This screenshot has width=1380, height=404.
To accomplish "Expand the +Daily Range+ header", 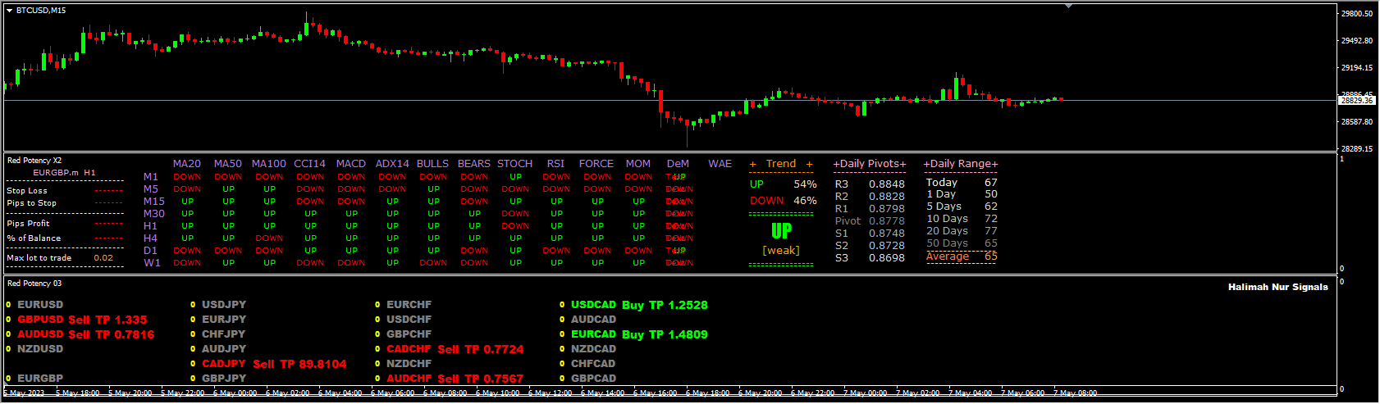I will 961,164.
